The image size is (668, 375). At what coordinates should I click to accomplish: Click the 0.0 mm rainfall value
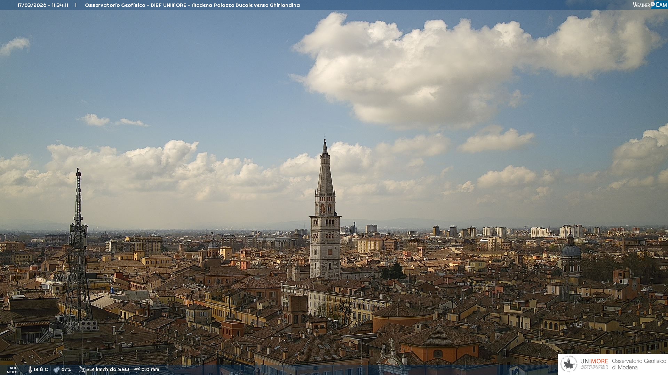pos(150,369)
